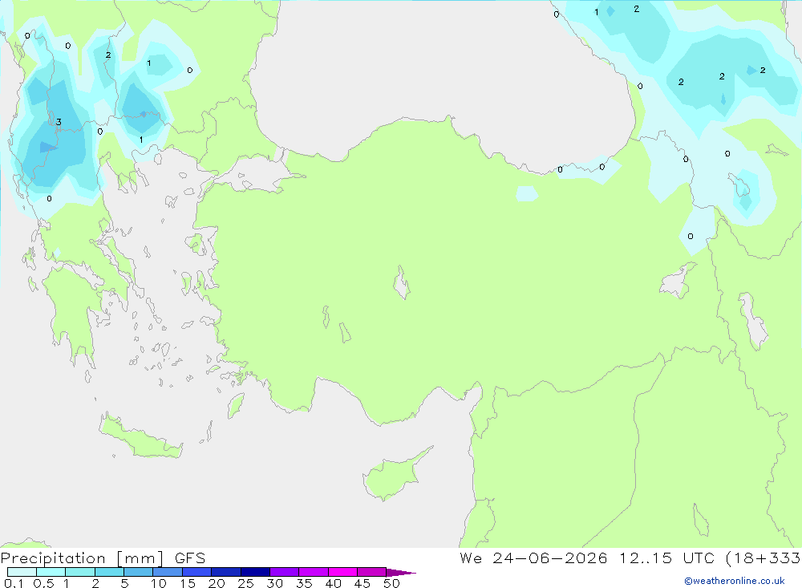Click the 45–50 mm legend swatch
The width and height of the screenshot is (802, 588).
coord(371,572)
